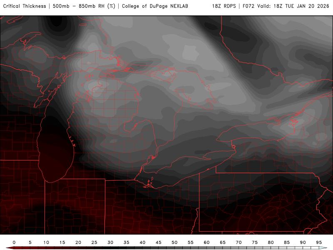Viewport: 333px width, 250px height.
Task: Click the "90" color scale tick label
Action: pos(303,242)
